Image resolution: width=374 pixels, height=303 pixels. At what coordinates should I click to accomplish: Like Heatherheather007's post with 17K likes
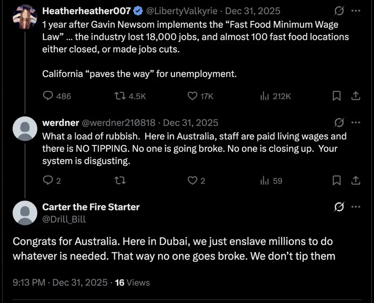192,96
